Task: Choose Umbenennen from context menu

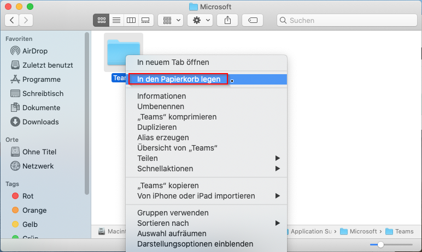Action: [206, 106]
